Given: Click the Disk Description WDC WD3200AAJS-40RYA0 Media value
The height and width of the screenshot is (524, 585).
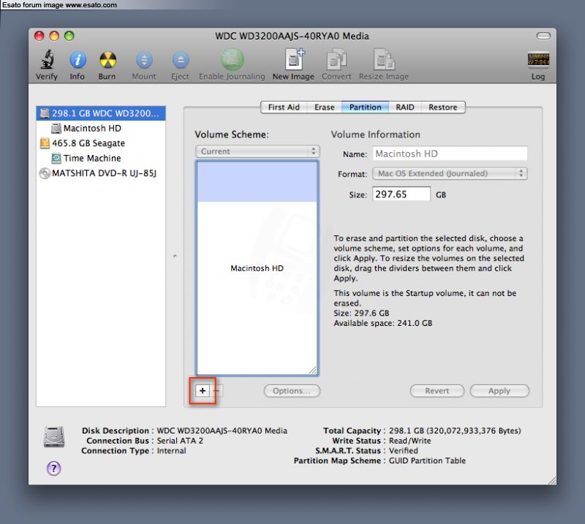Looking at the screenshot, I should click(x=222, y=430).
